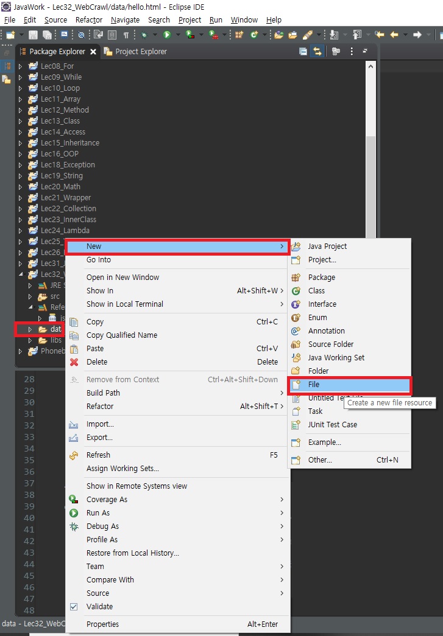Viewport: 443px width, 636px height.
Task: Open the Navigate menu
Action: click(125, 20)
